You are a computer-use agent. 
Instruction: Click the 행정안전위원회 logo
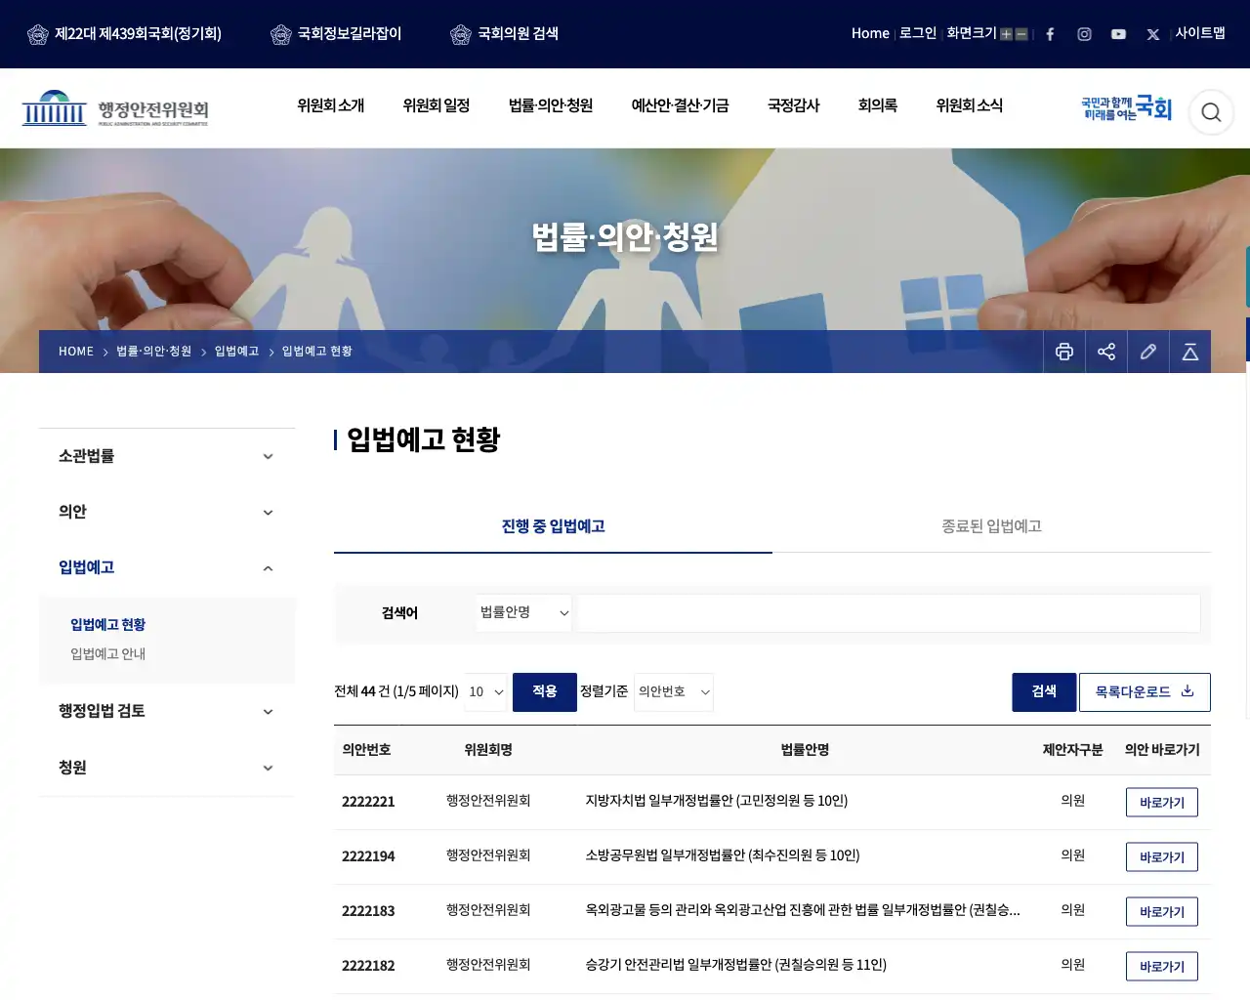pyautogui.click(x=115, y=108)
